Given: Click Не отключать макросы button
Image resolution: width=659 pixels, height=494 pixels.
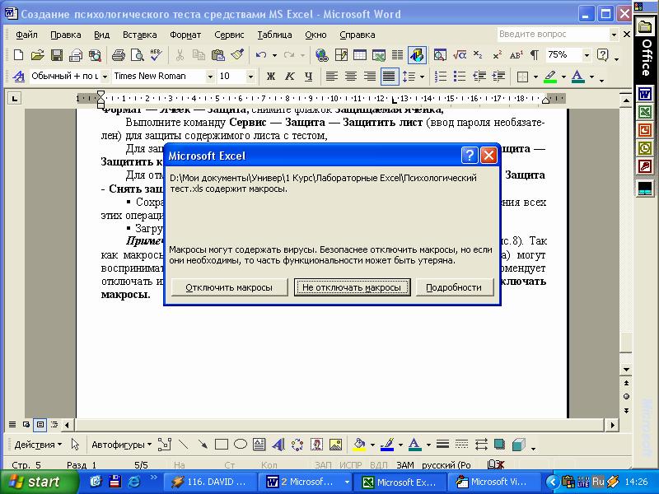Looking at the screenshot, I should [353, 287].
